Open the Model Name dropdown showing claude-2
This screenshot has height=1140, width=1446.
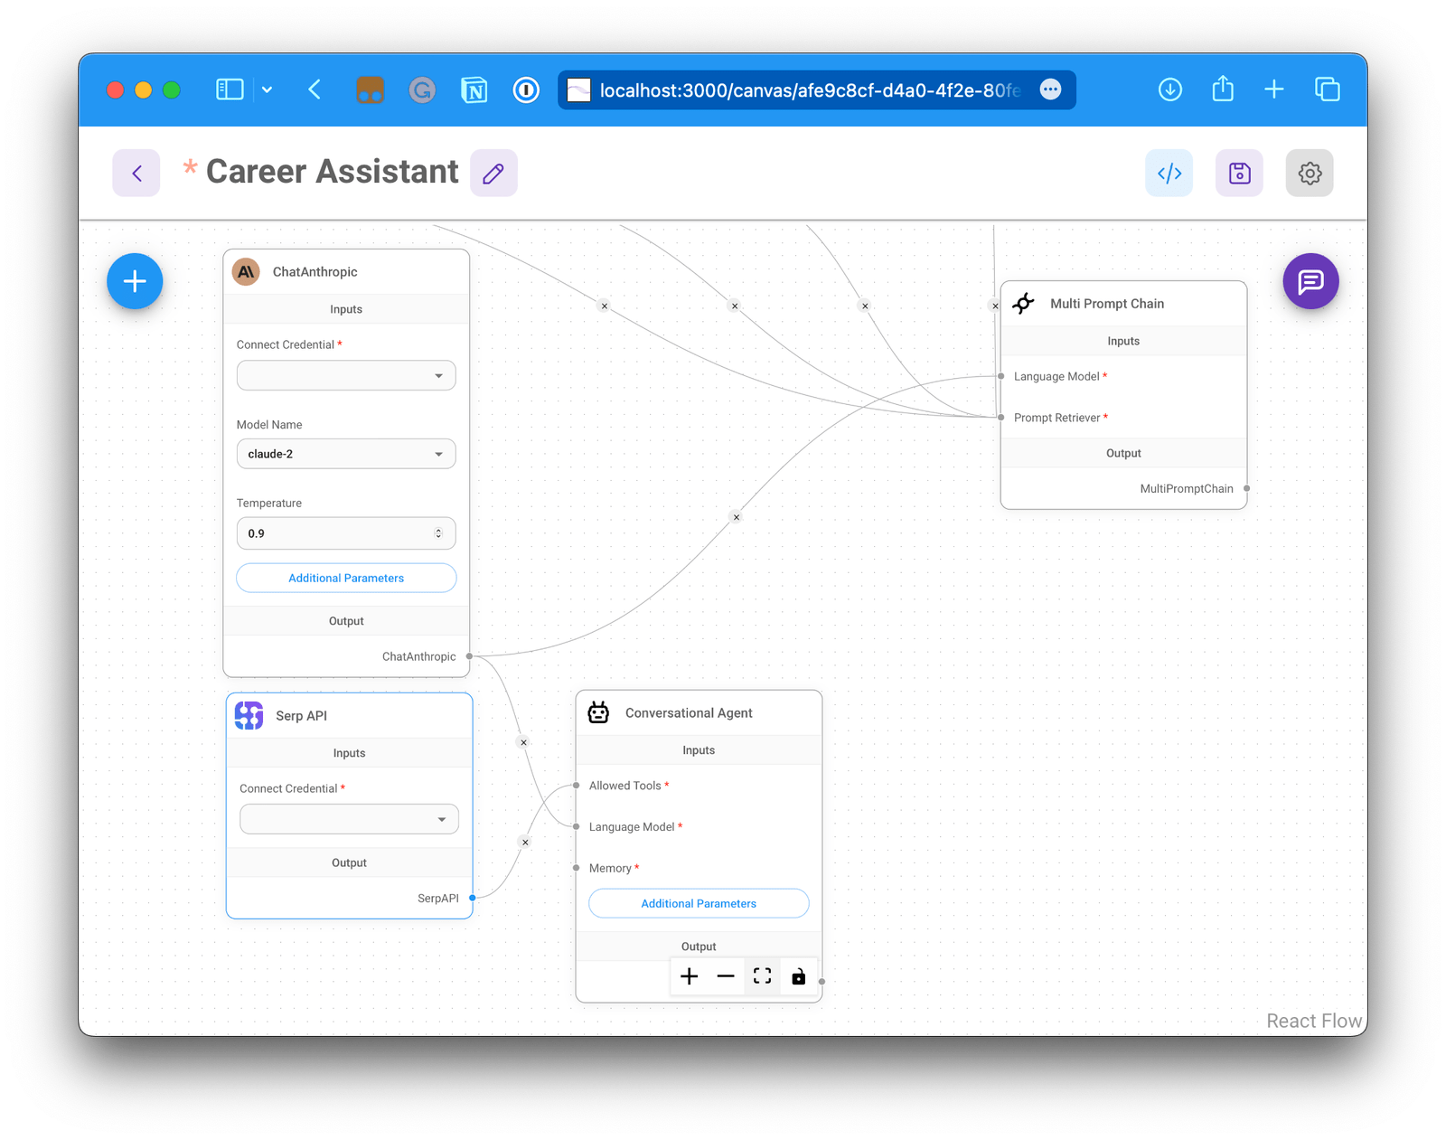point(346,453)
